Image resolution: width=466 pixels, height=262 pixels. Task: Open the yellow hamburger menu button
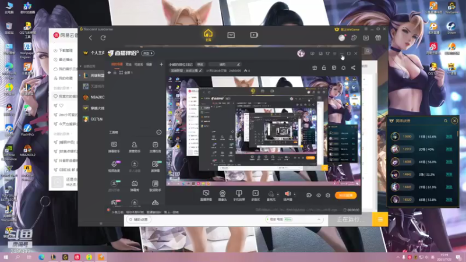tap(380, 219)
